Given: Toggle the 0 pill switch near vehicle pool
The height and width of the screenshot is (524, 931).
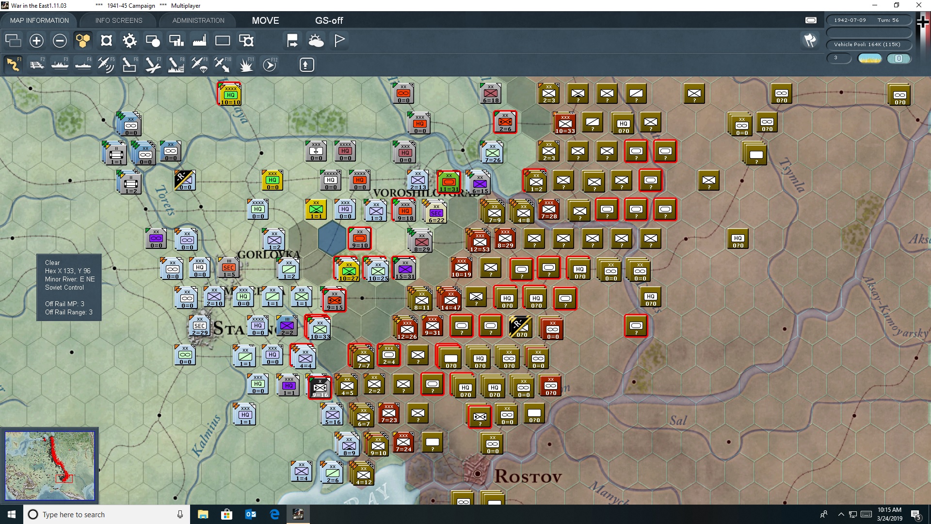Looking at the screenshot, I should click(x=899, y=58).
